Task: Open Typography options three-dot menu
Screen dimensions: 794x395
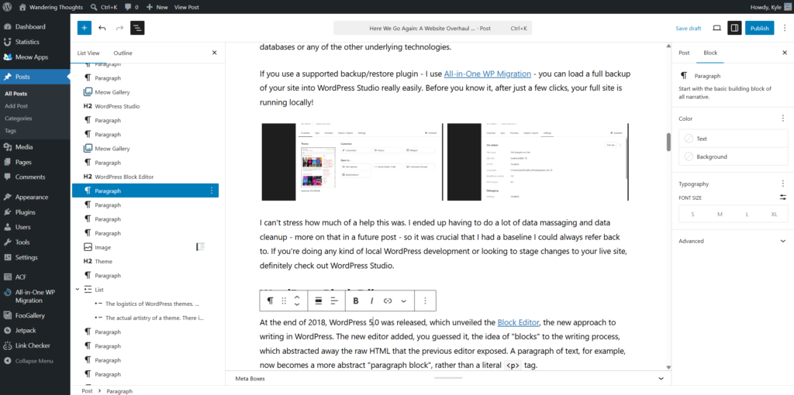Action: click(783, 184)
